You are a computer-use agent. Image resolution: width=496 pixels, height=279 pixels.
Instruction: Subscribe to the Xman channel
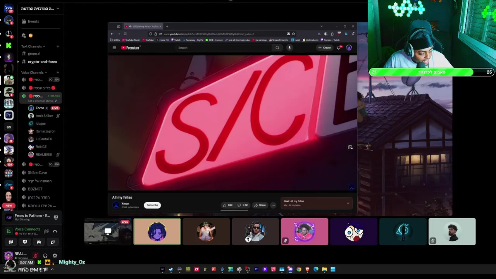coord(152,205)
